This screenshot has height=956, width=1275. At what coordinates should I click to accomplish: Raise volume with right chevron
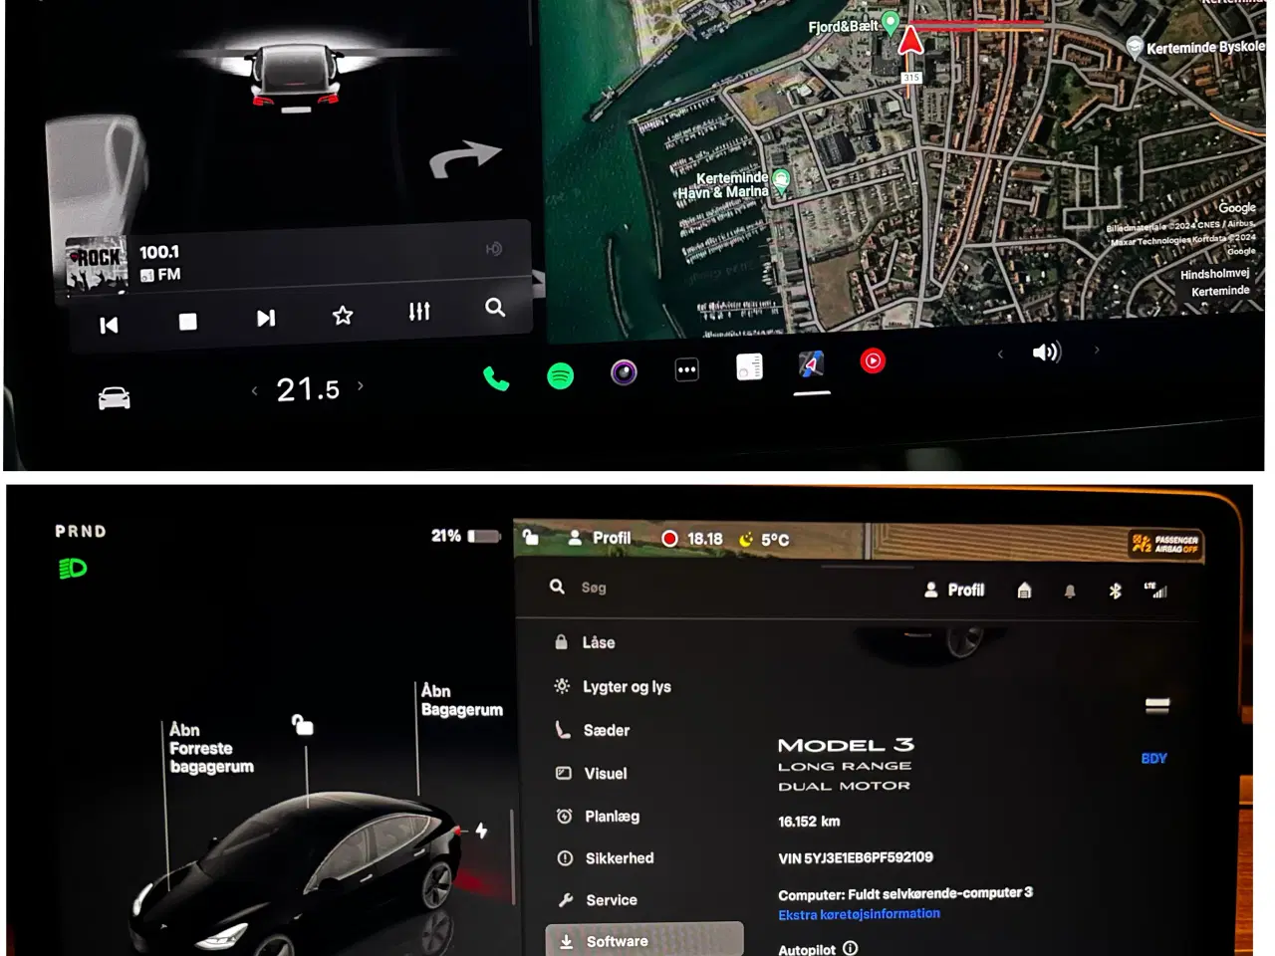coord(1097,350)
